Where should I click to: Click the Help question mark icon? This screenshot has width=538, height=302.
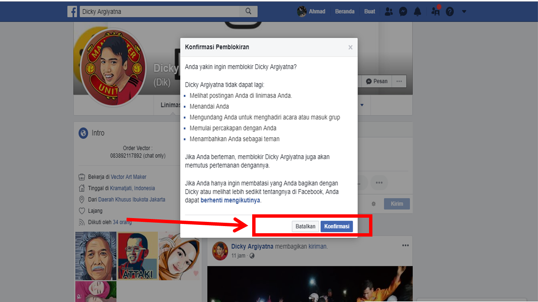point(449,11)
